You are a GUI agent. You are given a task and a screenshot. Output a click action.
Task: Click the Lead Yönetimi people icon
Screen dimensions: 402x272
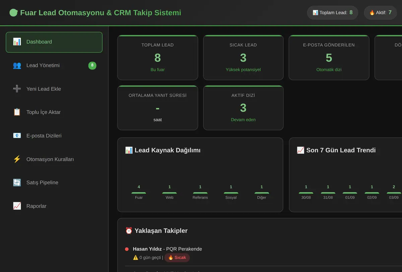pos(17,65)
